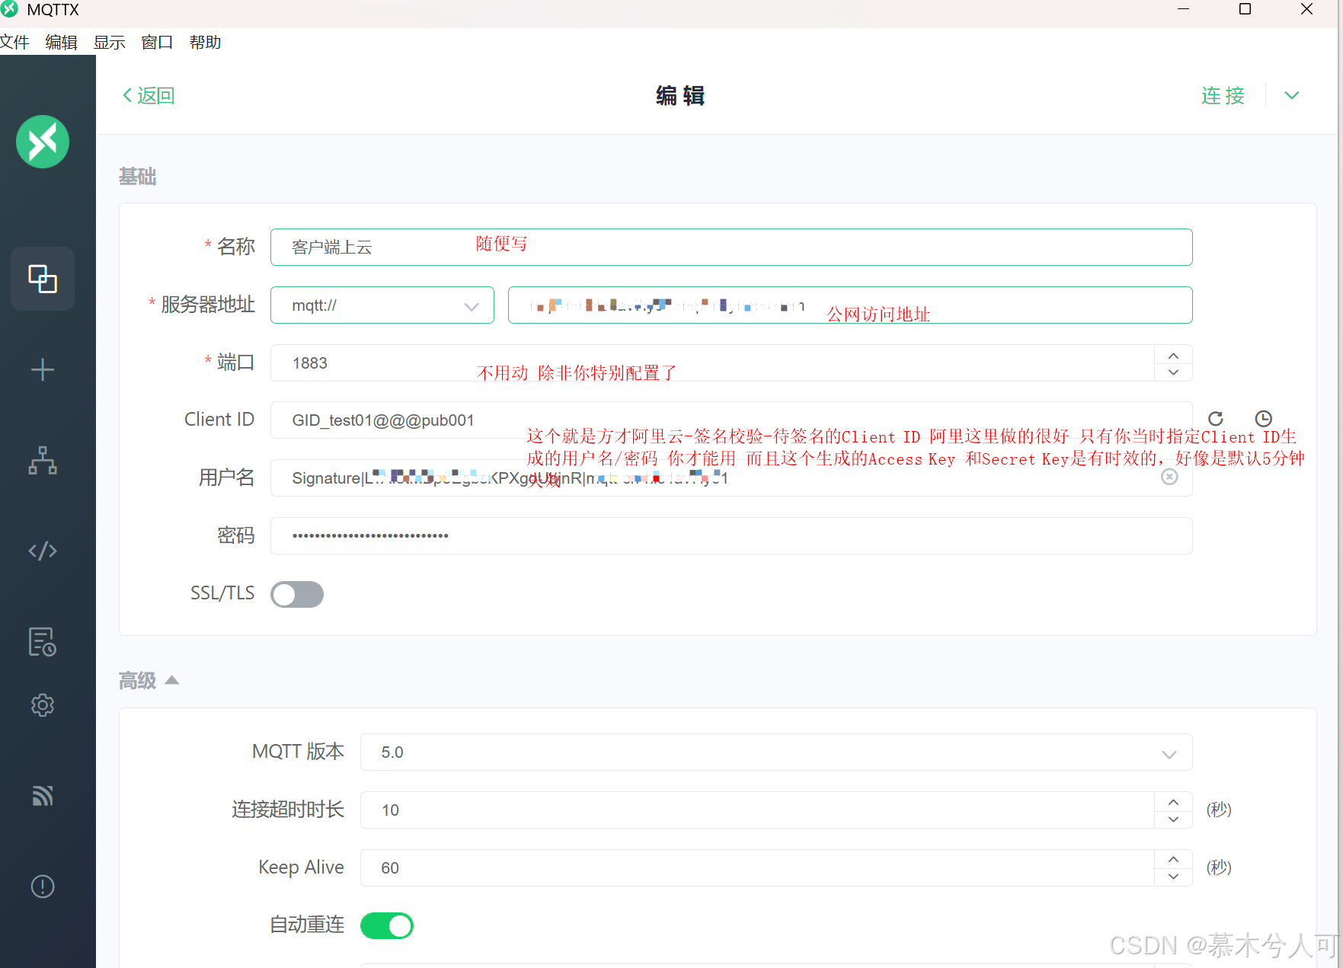Click the plus icon for a new connection

point(43,370)
